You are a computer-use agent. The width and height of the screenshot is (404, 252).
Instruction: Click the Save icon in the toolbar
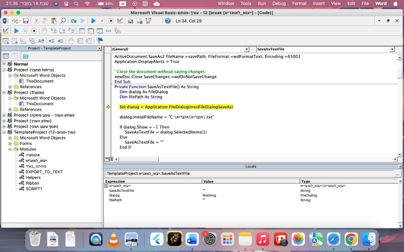coord(26,21)
